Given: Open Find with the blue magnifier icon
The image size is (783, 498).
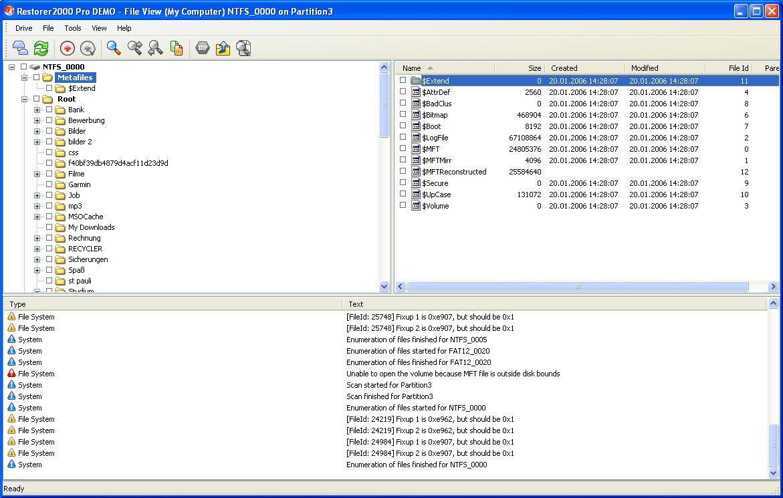Looking at the screenshot, I should click(x=114, y=48).
